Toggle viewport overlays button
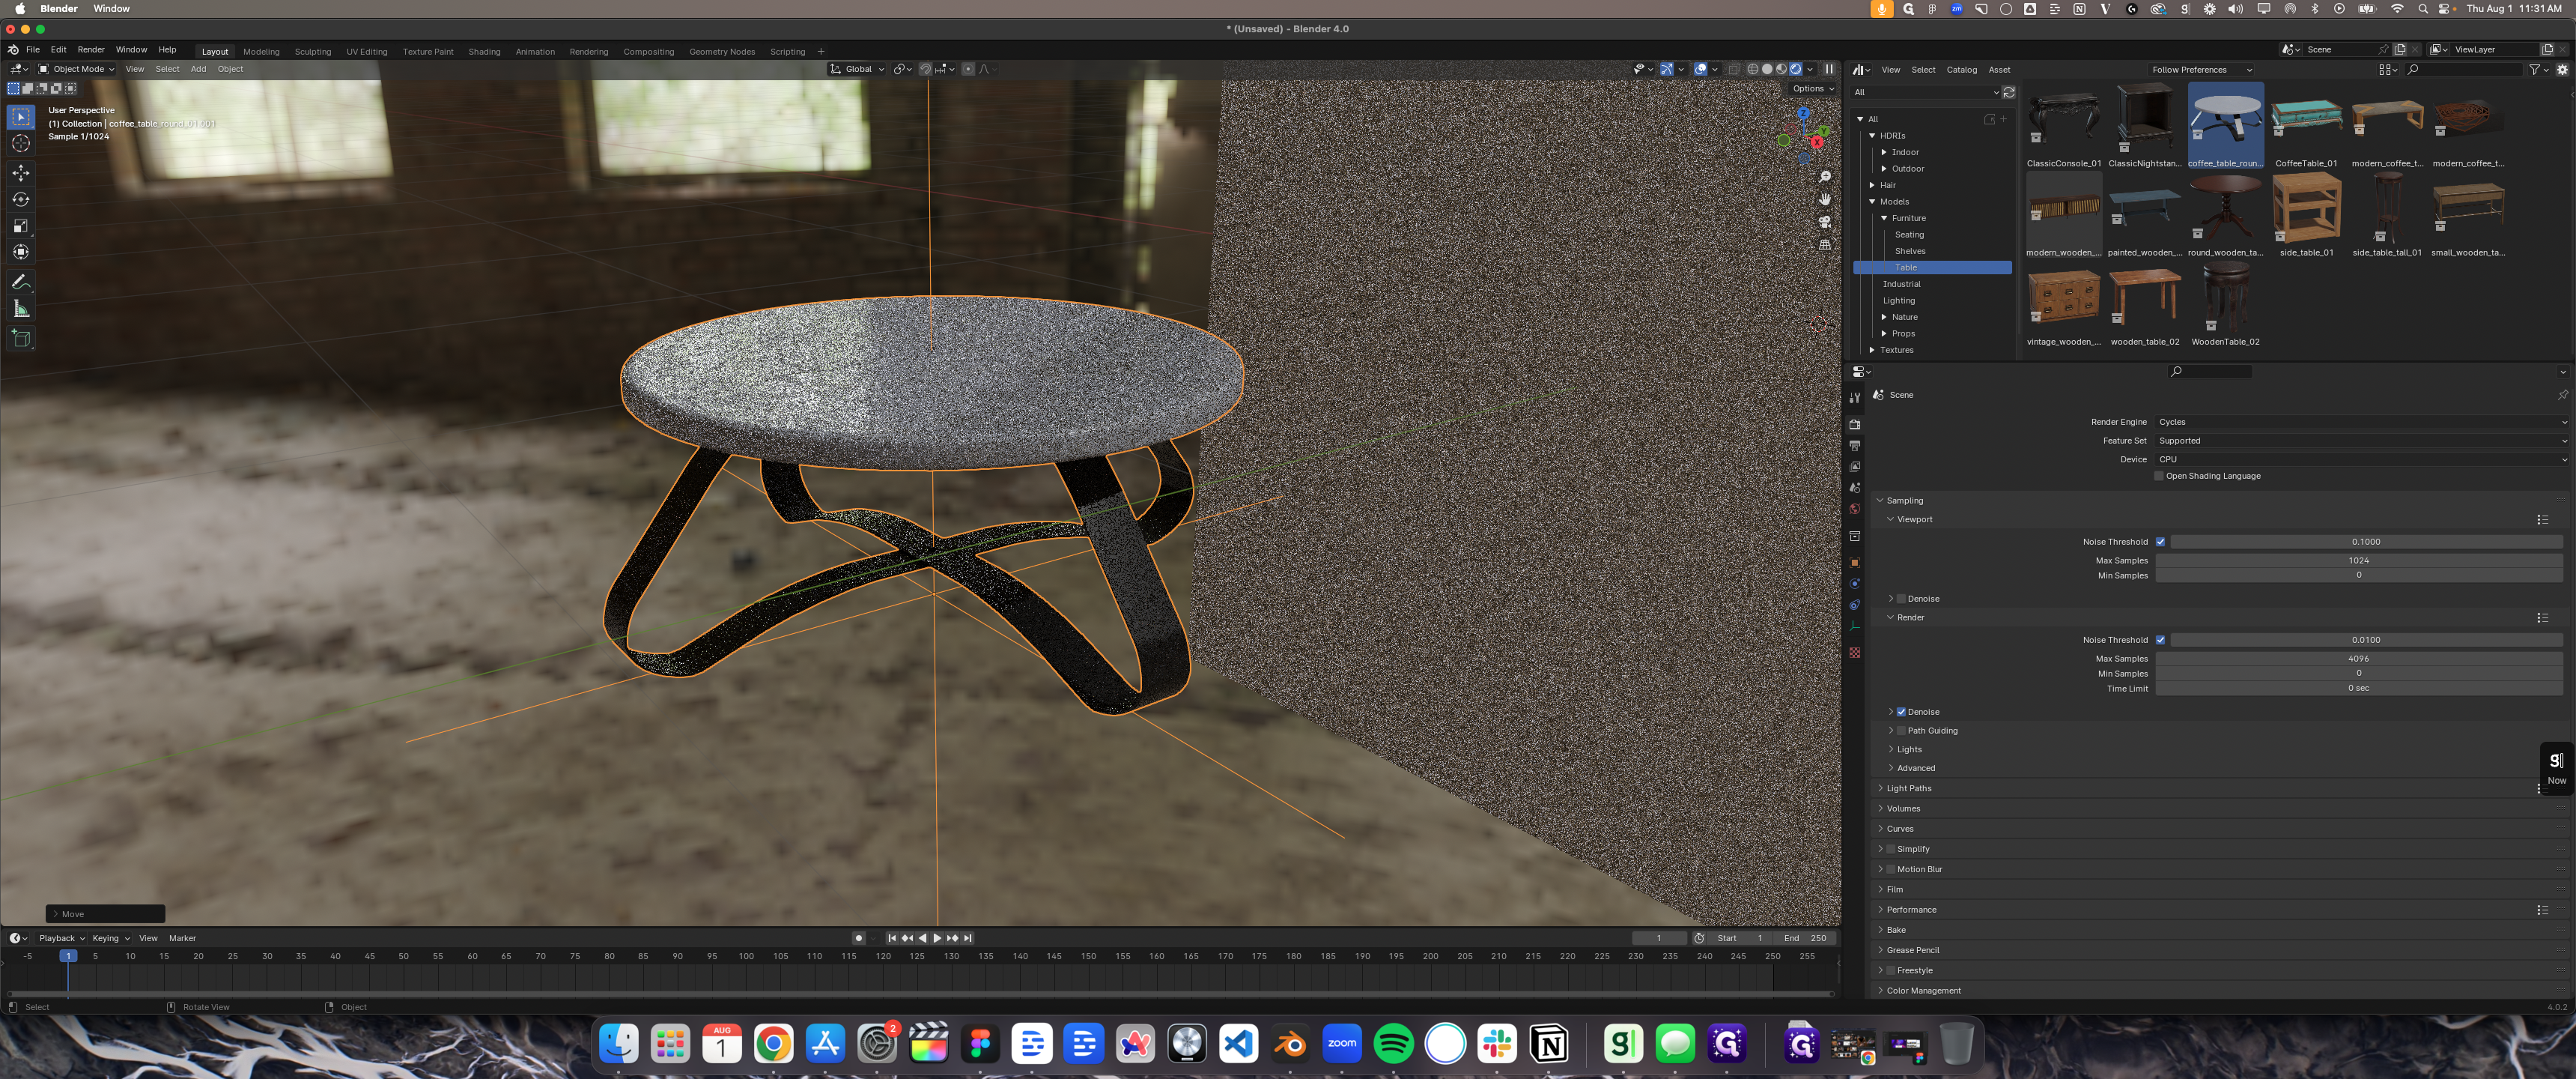Viewport: 2576px width, 1079px height. click(x=1700, y=69)
